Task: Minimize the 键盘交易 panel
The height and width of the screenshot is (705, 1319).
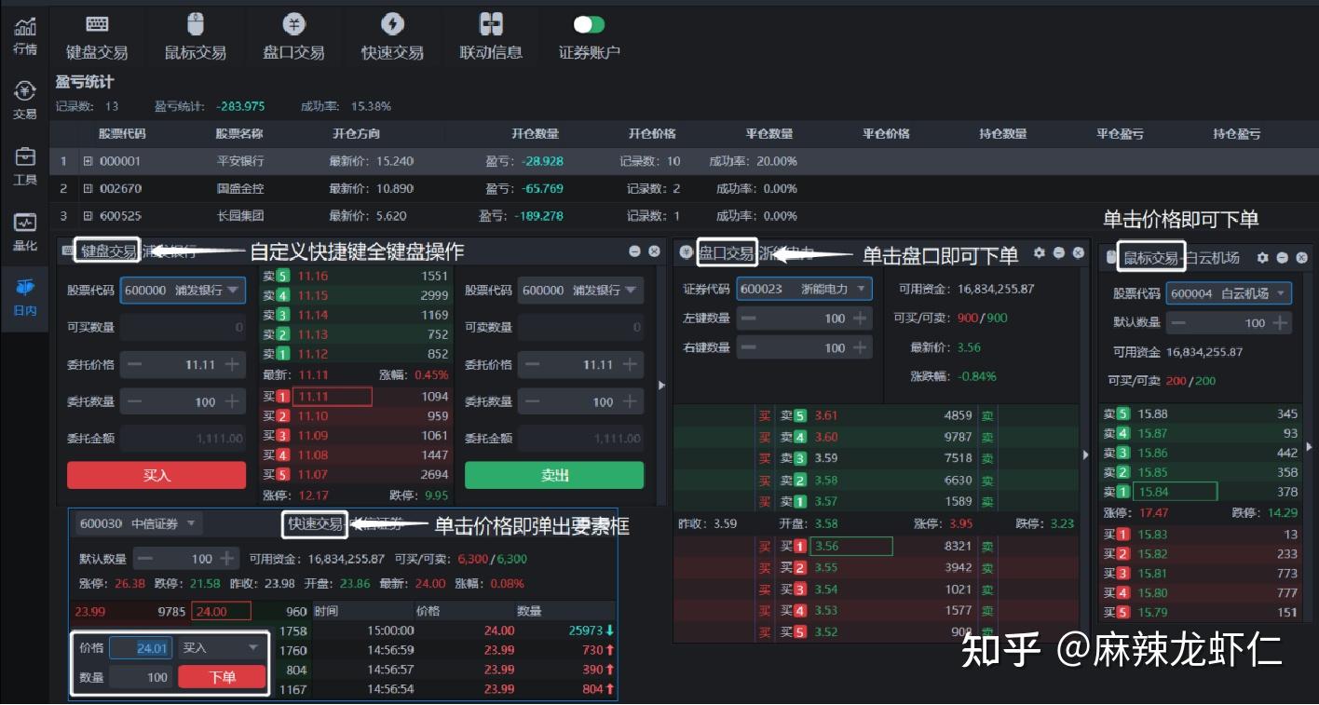Action: (x=634, y=251)
